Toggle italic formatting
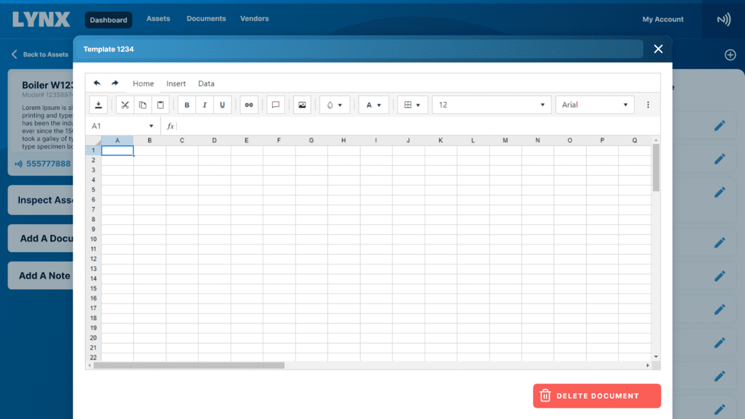Viewport: 745px width, 419px height. [205, 105]
